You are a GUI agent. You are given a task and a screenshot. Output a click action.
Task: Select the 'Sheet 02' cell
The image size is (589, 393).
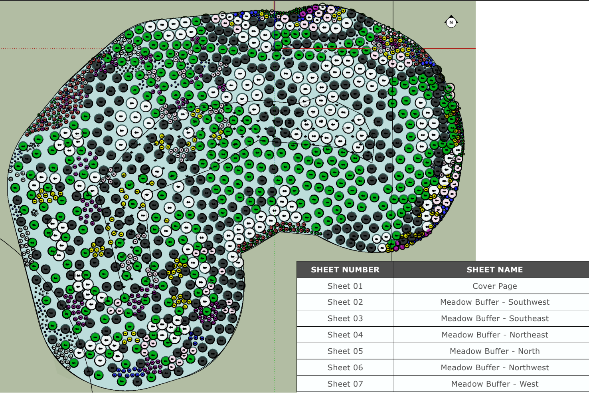click(345, 302)
